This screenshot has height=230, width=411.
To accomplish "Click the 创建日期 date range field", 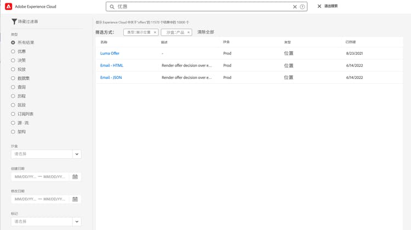I will coord(40,176).
